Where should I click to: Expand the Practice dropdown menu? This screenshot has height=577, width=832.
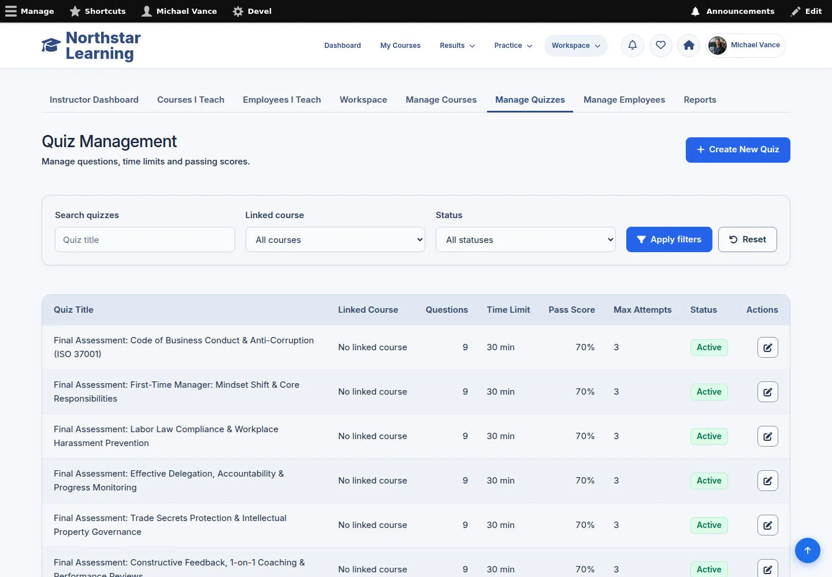513,46
